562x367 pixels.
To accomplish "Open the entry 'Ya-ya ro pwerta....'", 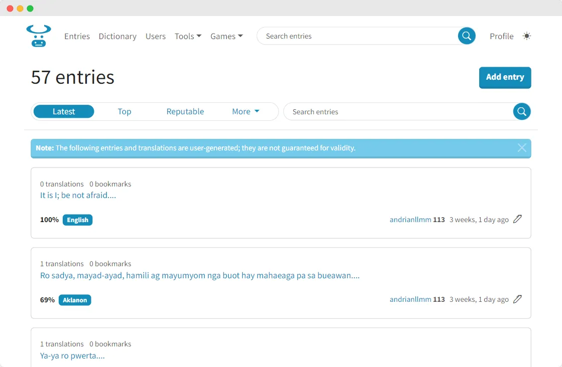I will pos(72,355).
